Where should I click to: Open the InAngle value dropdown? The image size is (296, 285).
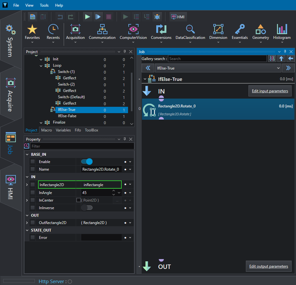(119, 192)
